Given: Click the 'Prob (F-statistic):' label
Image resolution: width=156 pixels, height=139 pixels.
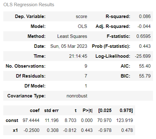Looking at the screenshot, I should pyautogui.click(x=111, y=46).
